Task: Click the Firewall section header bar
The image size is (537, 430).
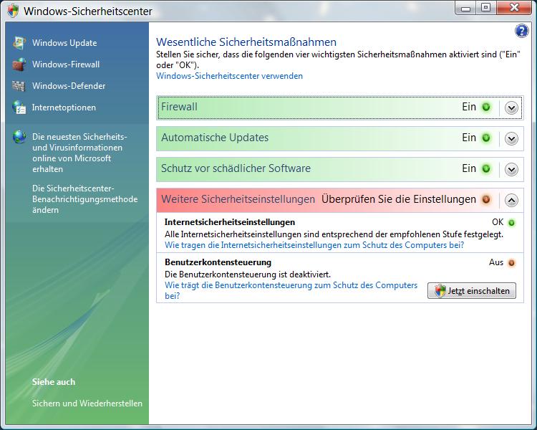Action: click(x=339, y=107)
